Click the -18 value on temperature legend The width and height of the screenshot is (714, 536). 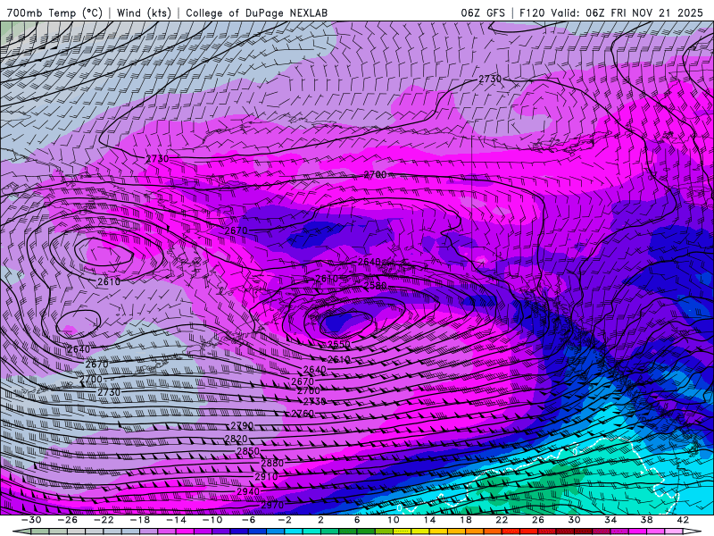140,520
